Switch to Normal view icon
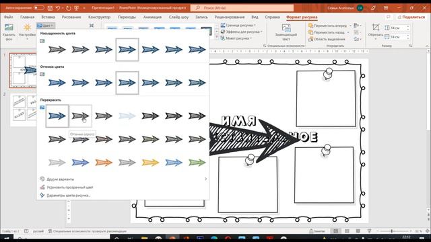 pos(336,231)
